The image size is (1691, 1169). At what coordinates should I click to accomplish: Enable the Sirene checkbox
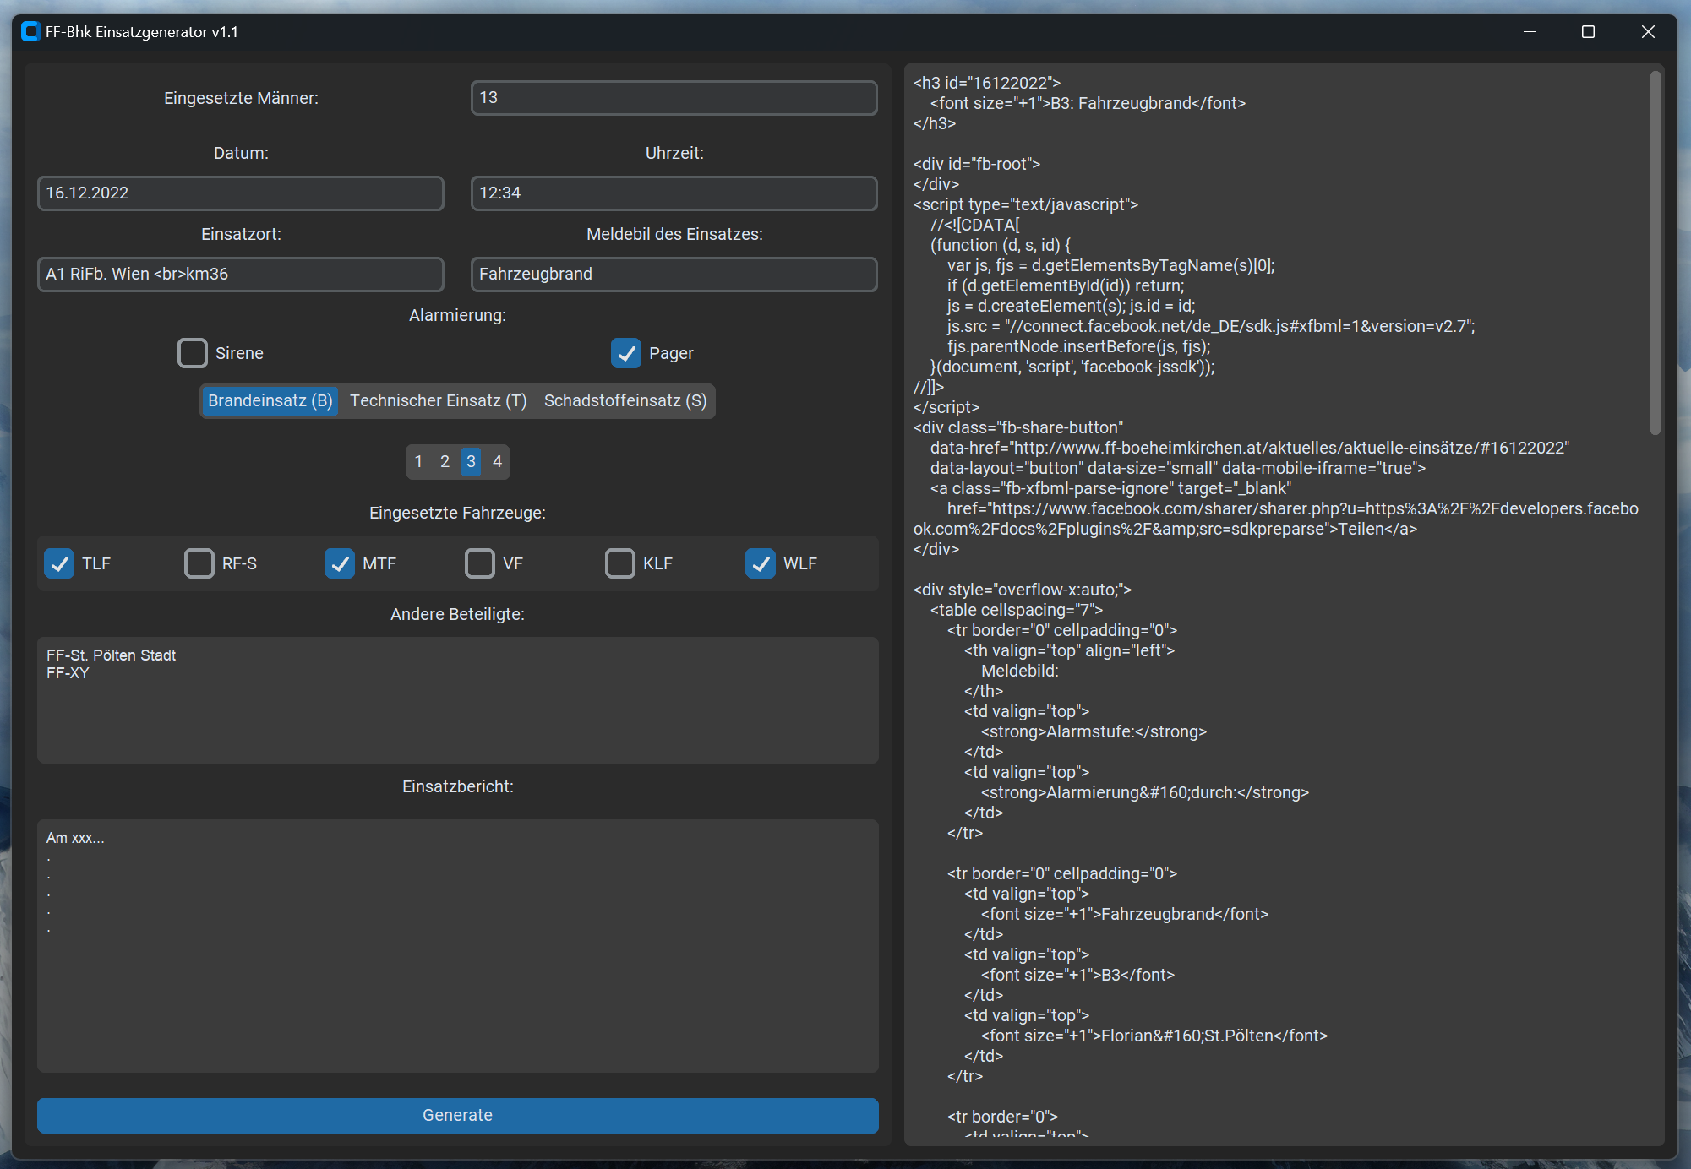193,353
